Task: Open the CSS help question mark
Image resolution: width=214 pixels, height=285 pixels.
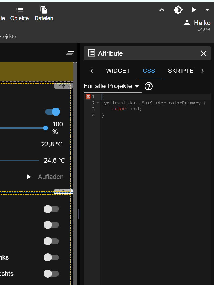Action: (x=149, y=86)
